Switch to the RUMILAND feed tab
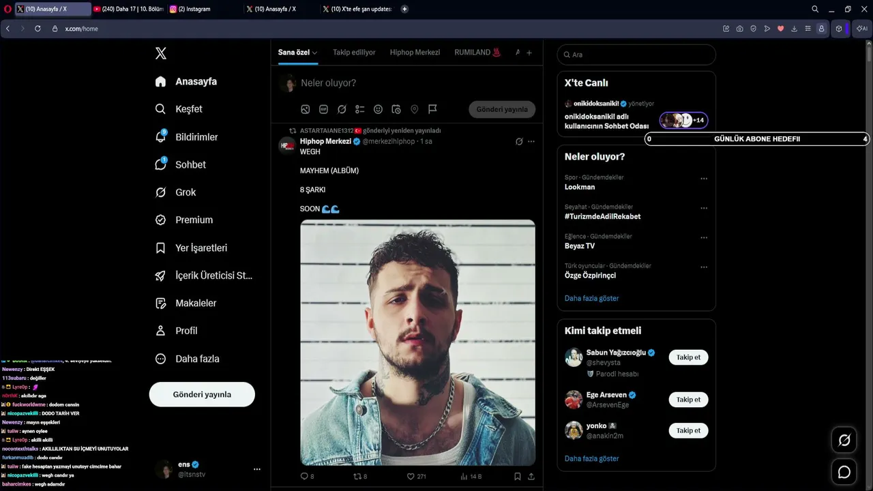The image size is (873, 491). [478, 53]
